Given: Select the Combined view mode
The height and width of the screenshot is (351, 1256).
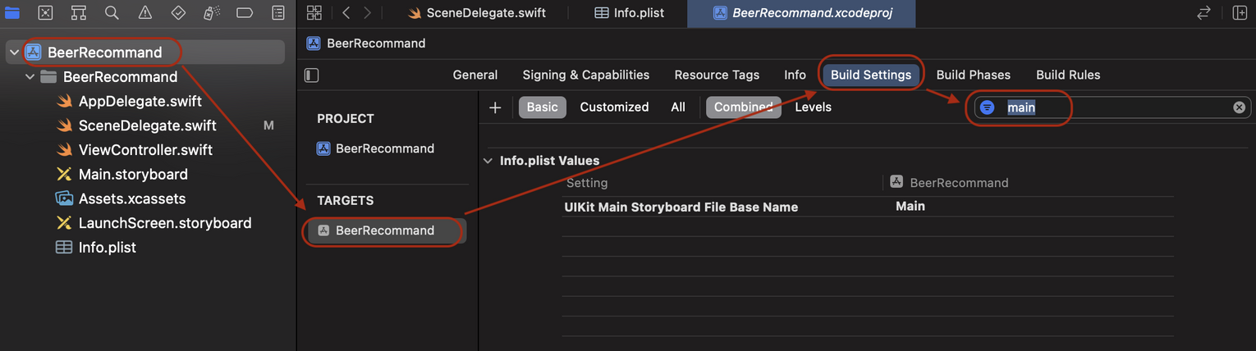Looking at the screenshot, I should (x=744, y=107).
